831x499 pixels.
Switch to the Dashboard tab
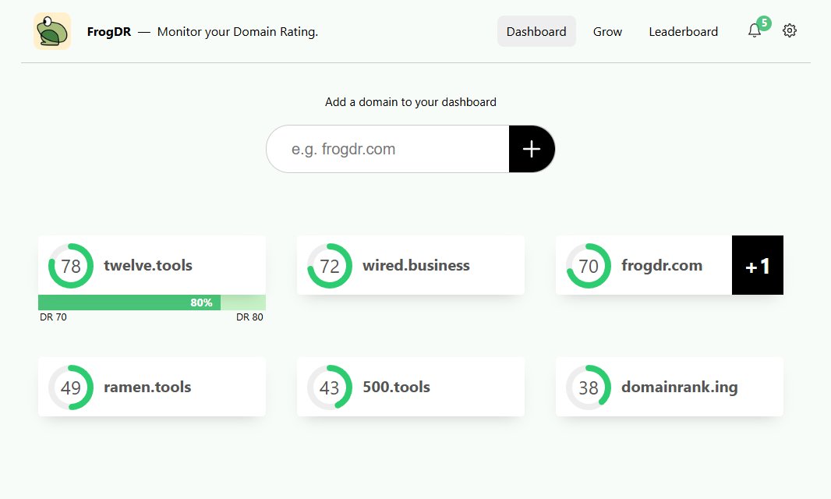coord(536,31)
